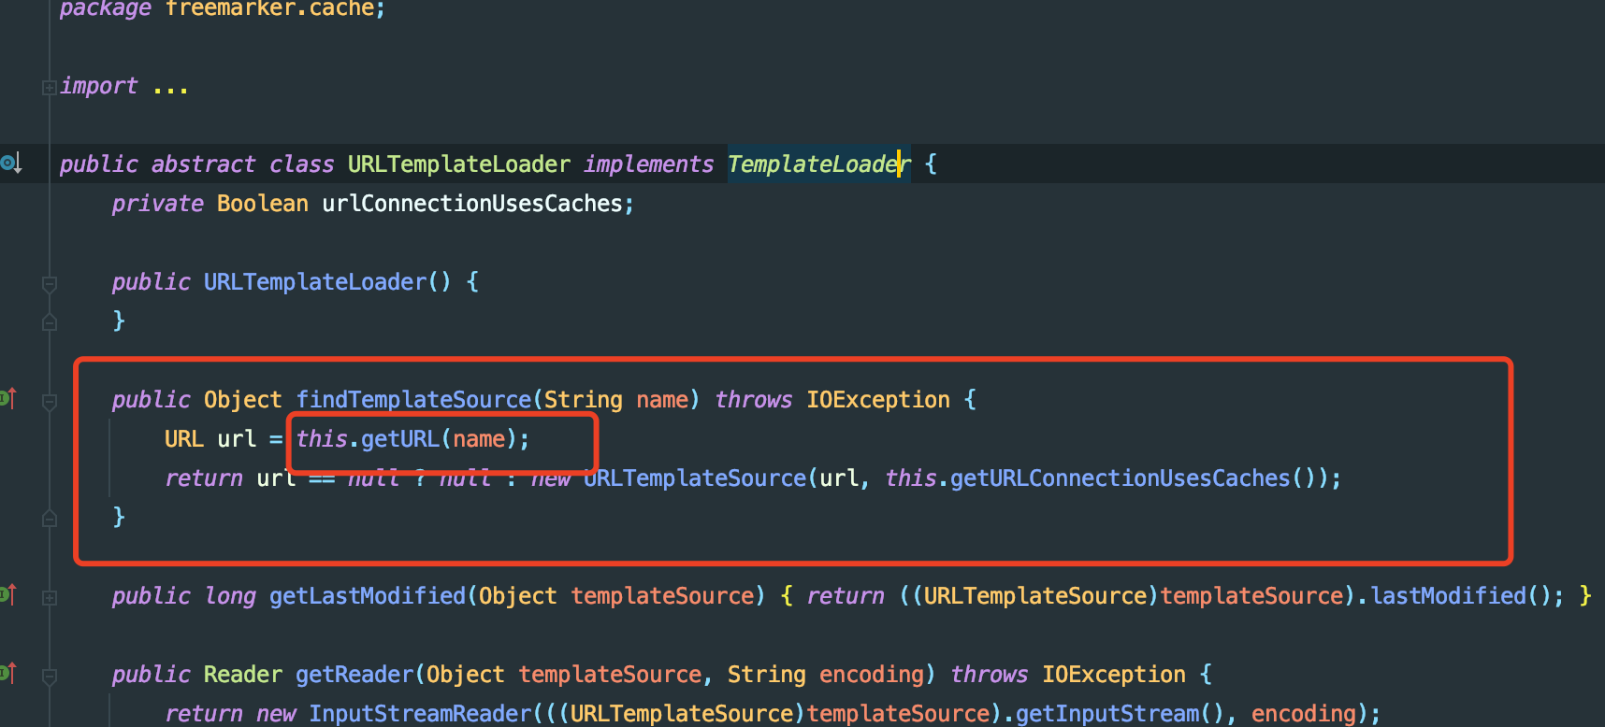The image size is (1605, 727).
Task: Click the implements-method gutter icon beside getReader
Action: [7, 673]
